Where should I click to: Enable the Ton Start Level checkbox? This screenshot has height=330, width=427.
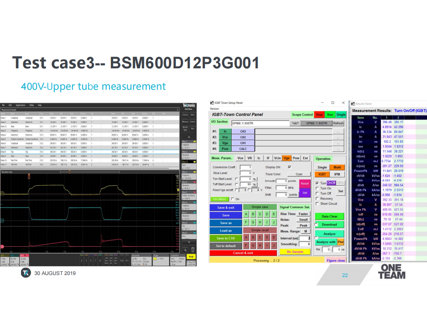[237, 179]
